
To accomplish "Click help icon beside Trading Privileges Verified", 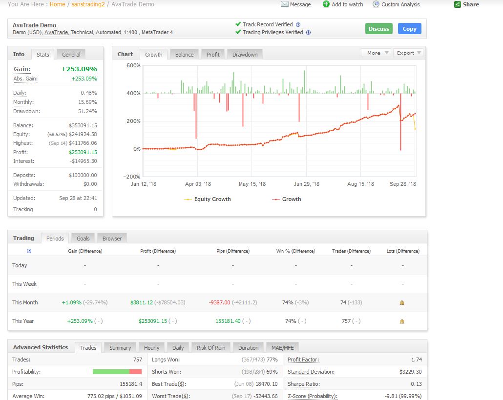I will [309, 33].
